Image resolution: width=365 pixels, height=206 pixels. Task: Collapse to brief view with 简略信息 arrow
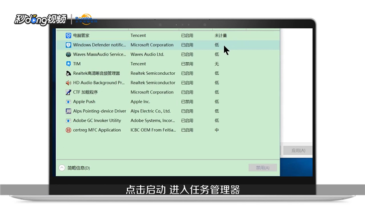tap(61, 168)
